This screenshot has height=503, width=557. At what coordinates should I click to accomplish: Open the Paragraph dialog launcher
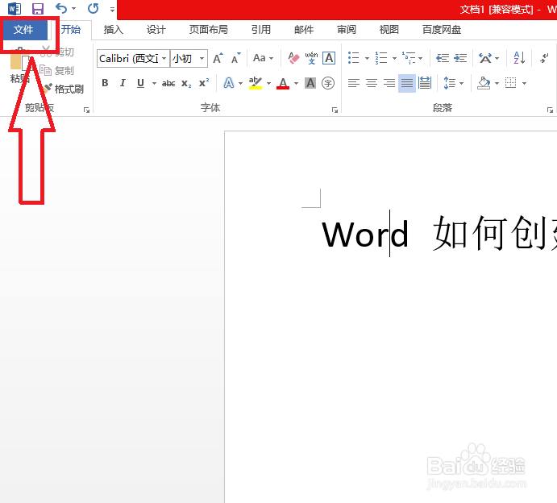point(550,110)
